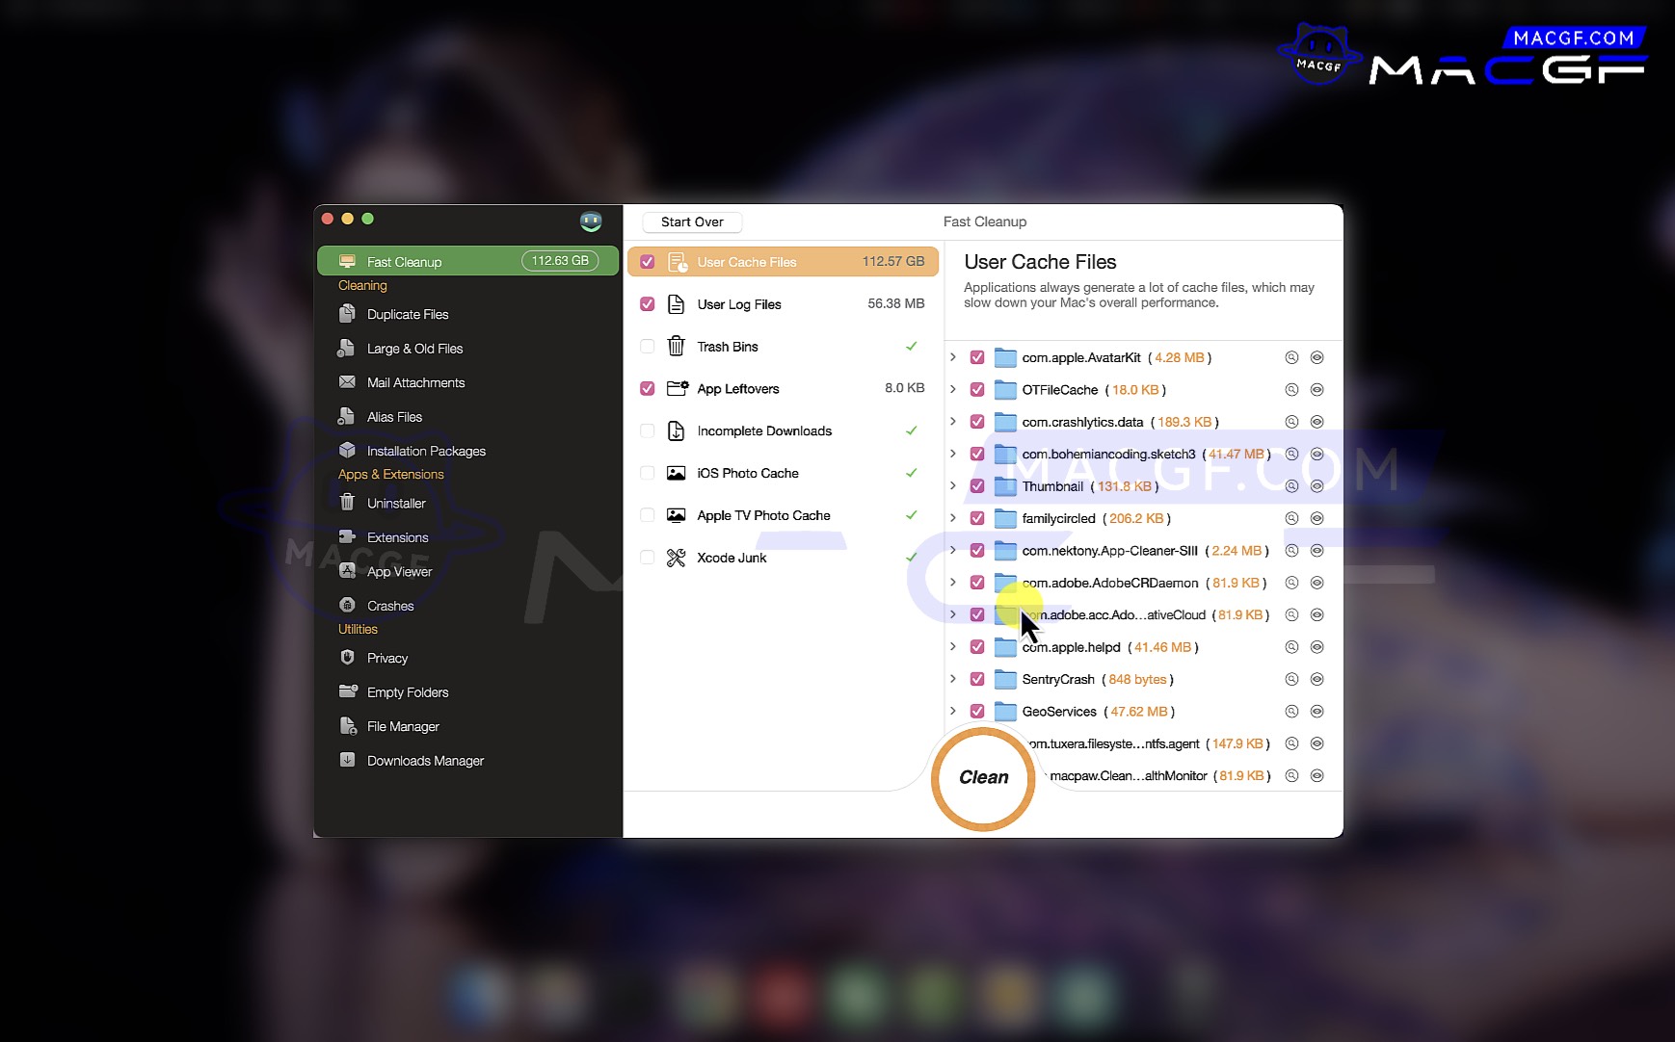Enable the Trash Bins checkbox
The image size is (1675, 1042).
click(x=648, y=347)
